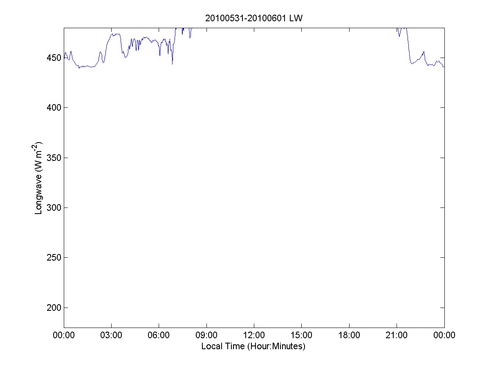Screen dimensions: 491x368
Task: Pick the 350 y-axis tick label
Action: [54, 158]
